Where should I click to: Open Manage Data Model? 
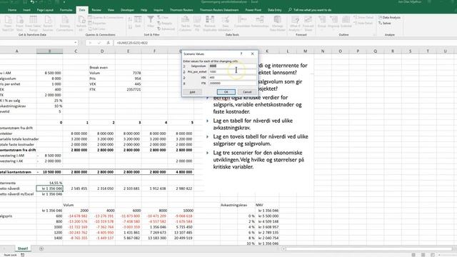click(x=277, y=24)
